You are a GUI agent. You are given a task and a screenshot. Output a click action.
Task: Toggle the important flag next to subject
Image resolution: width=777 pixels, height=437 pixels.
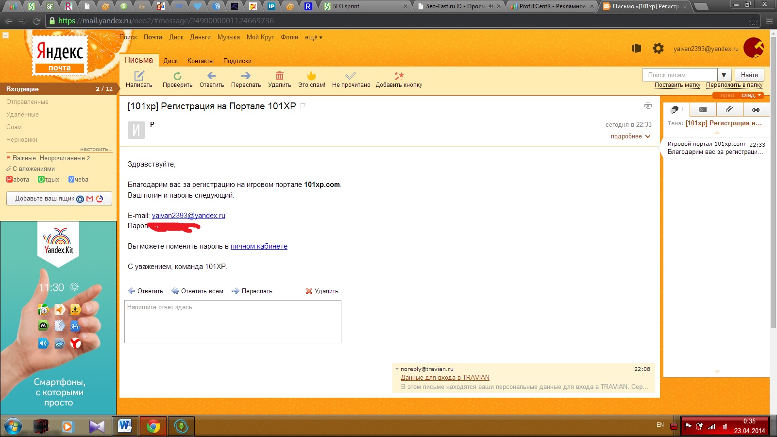[303, 106]
